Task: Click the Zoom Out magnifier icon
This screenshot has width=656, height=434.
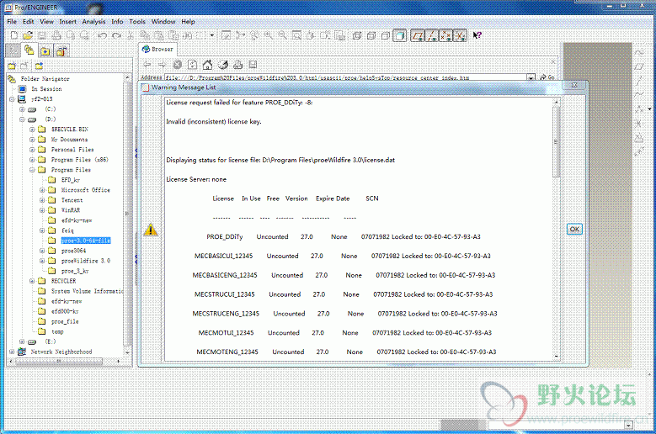Action: [283, 36]
